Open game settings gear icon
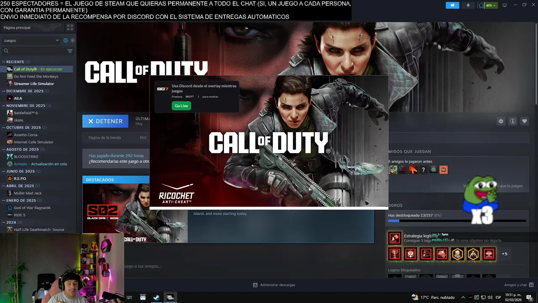Viewport: 538px width, 303px height. pyautogui.click(x=501, y=121)
